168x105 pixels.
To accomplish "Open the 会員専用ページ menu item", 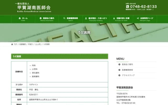I will tap(145, 19).
